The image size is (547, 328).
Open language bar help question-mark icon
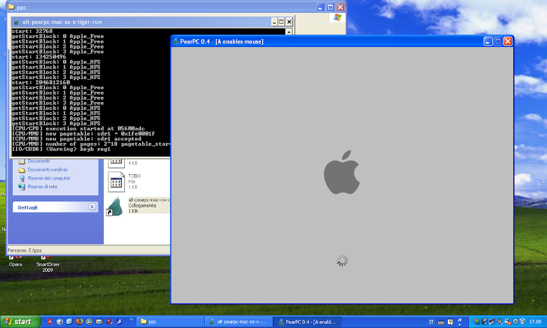click(450, 322)
